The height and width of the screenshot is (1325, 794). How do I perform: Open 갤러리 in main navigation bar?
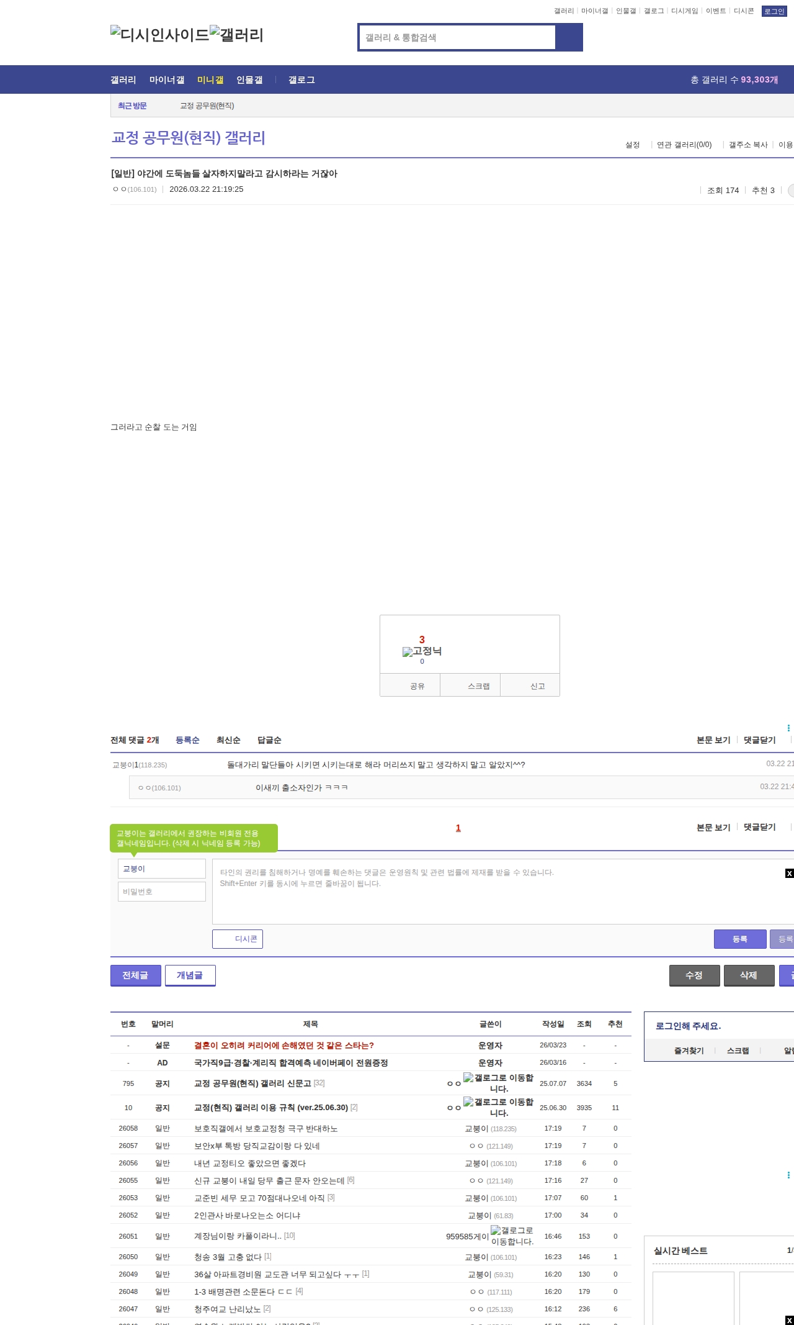[123, 79]
